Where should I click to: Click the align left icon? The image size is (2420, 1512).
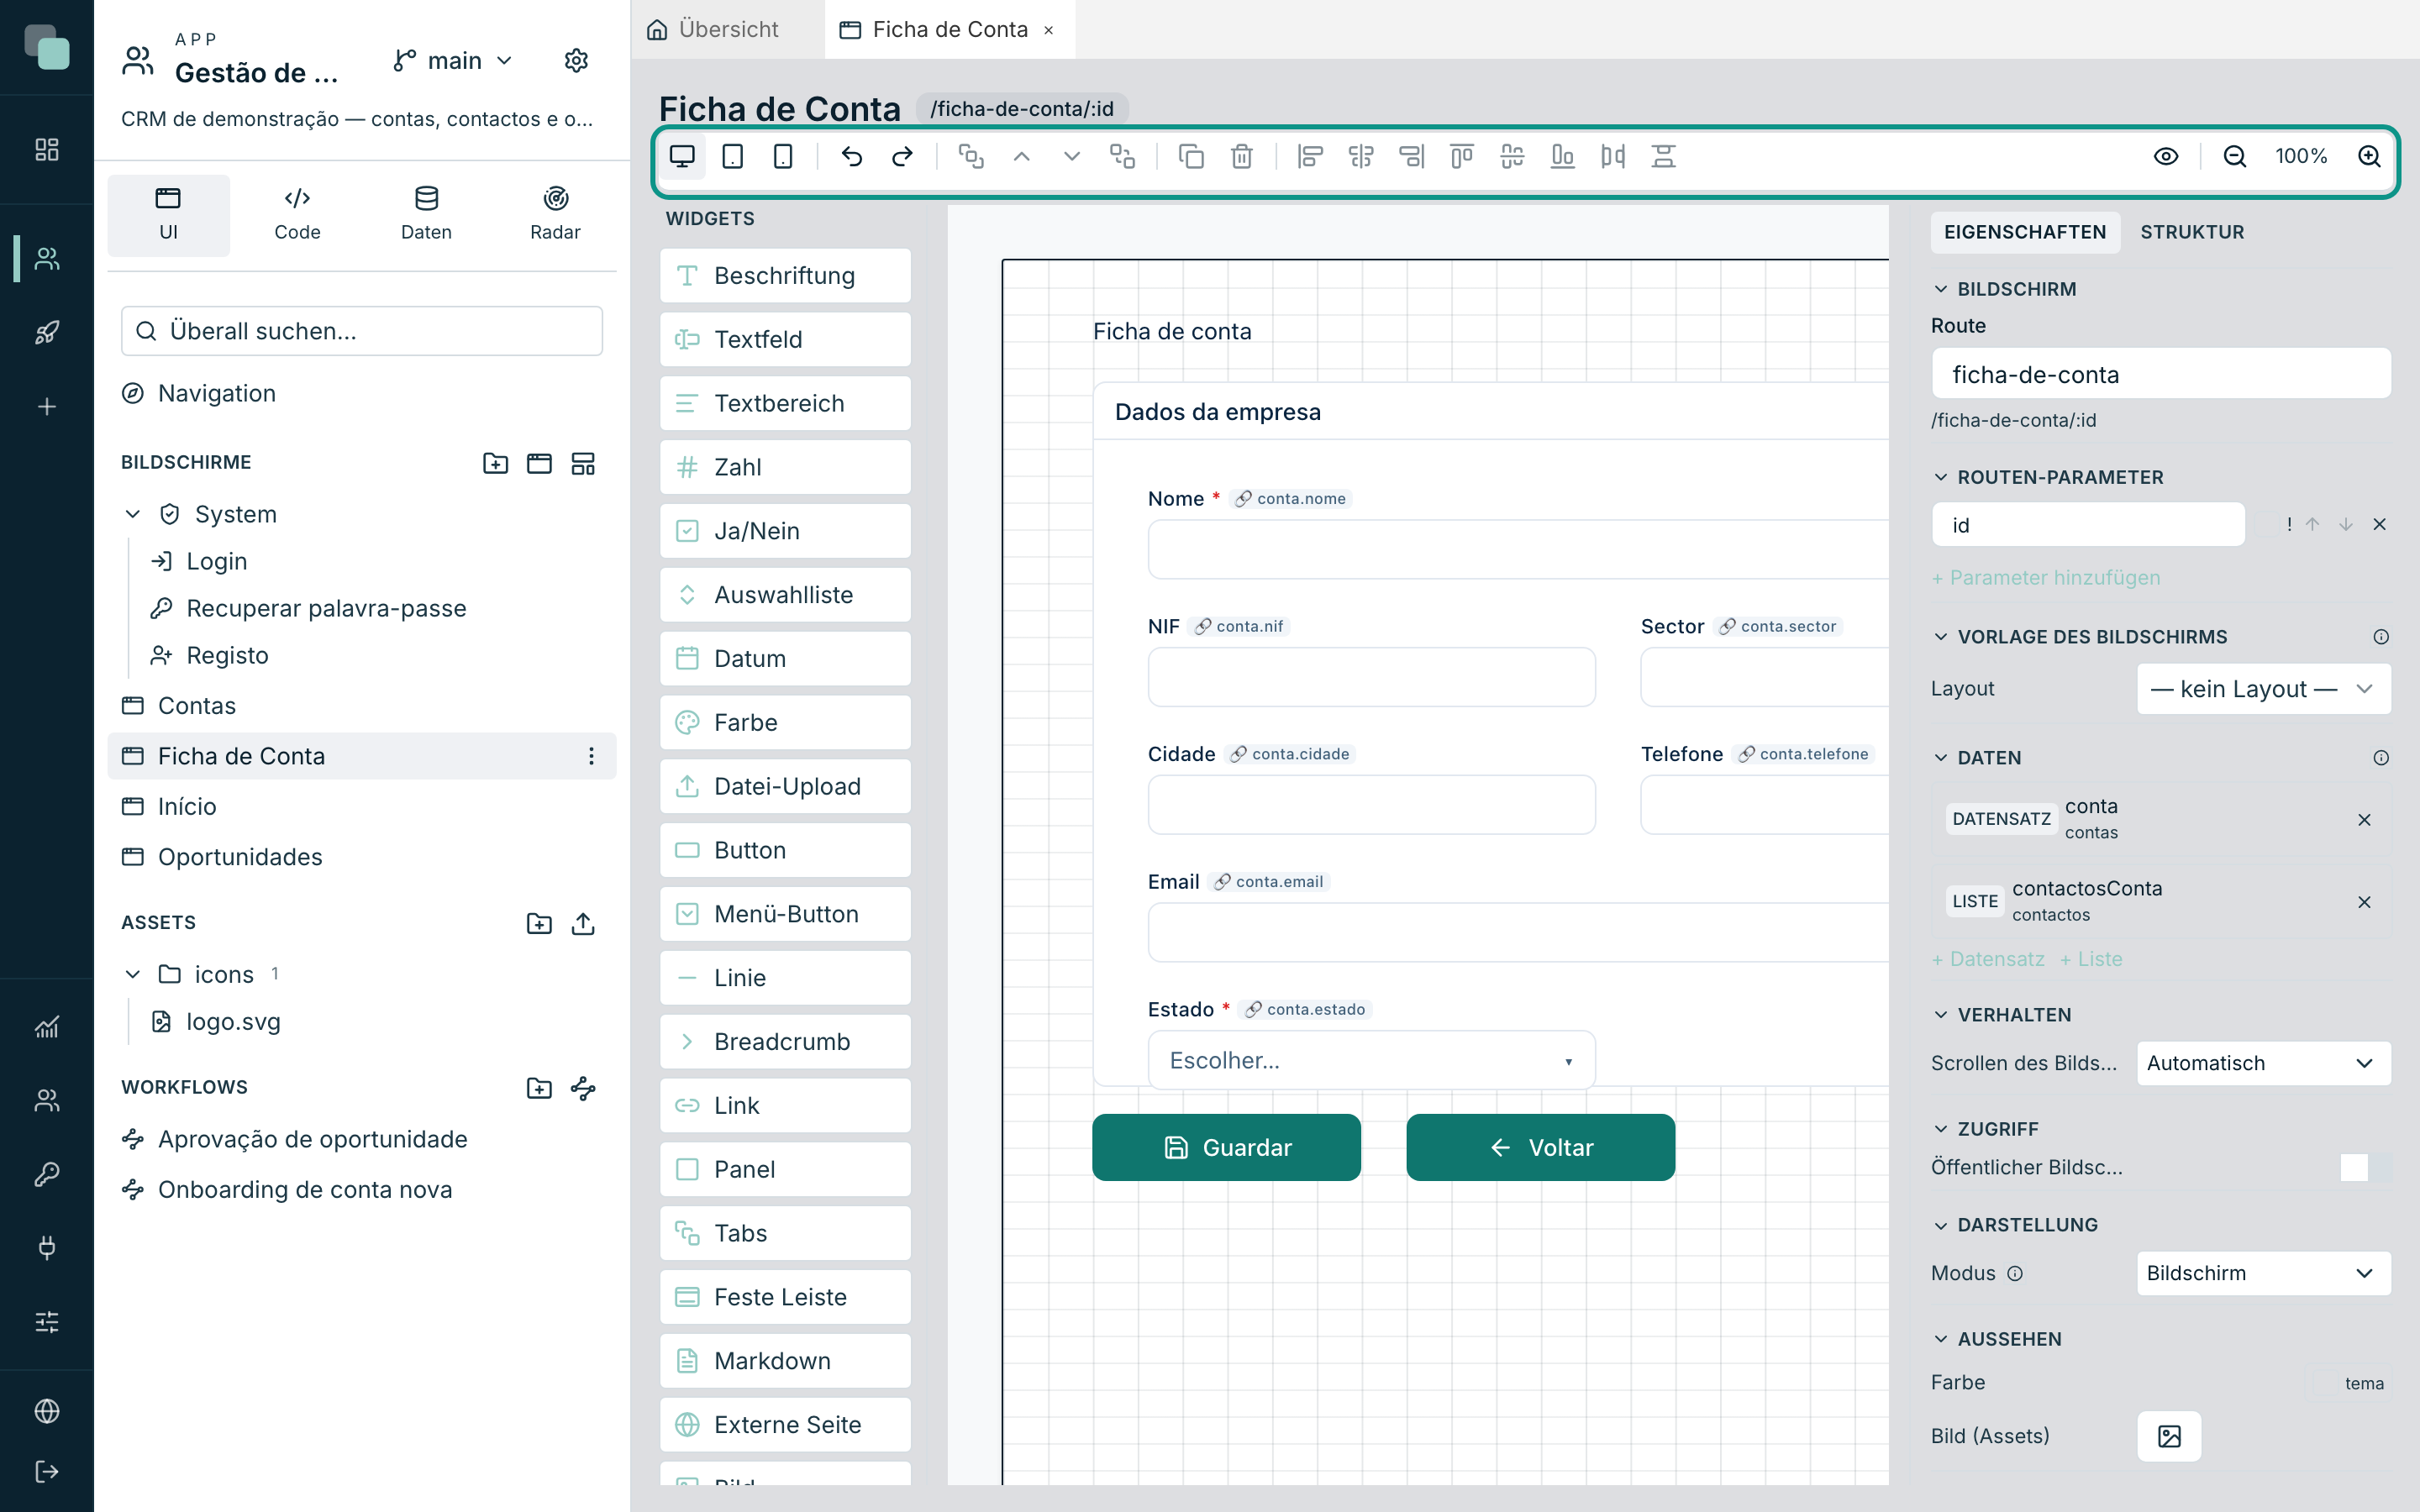(1310, 156)
